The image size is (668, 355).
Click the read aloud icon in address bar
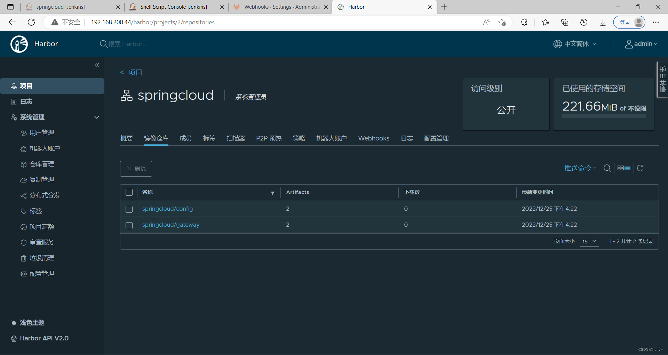[486, 22]
